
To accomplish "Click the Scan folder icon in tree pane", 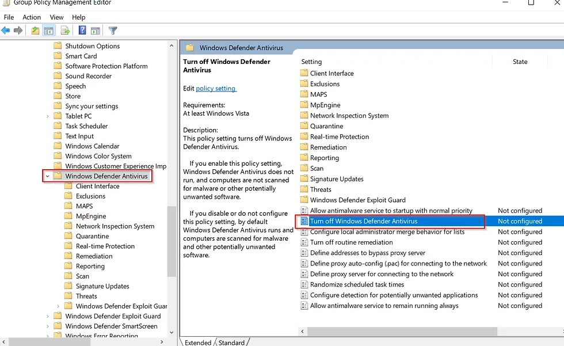I will point(68,276).
